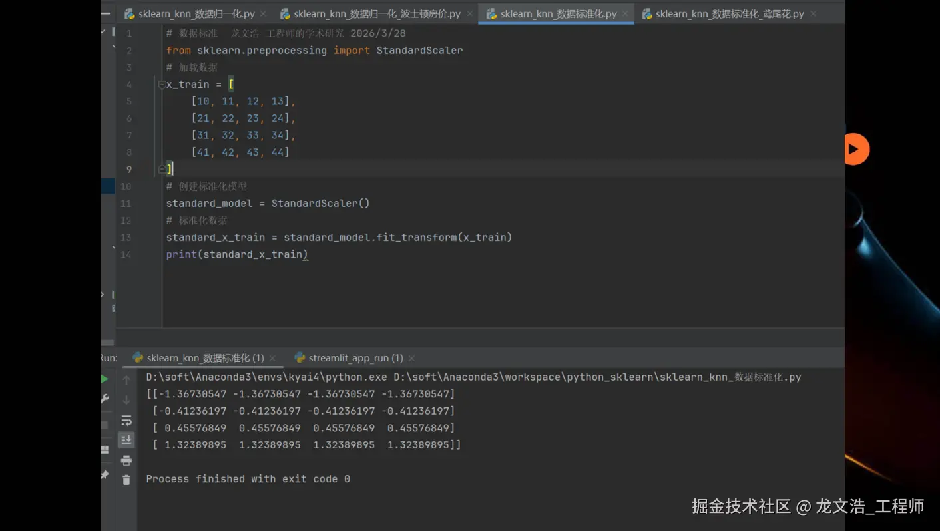The width and height of the screenshot is (940, 531).
Task: Click the orange play button on the right edge
Action: click(x=856, y=149)
